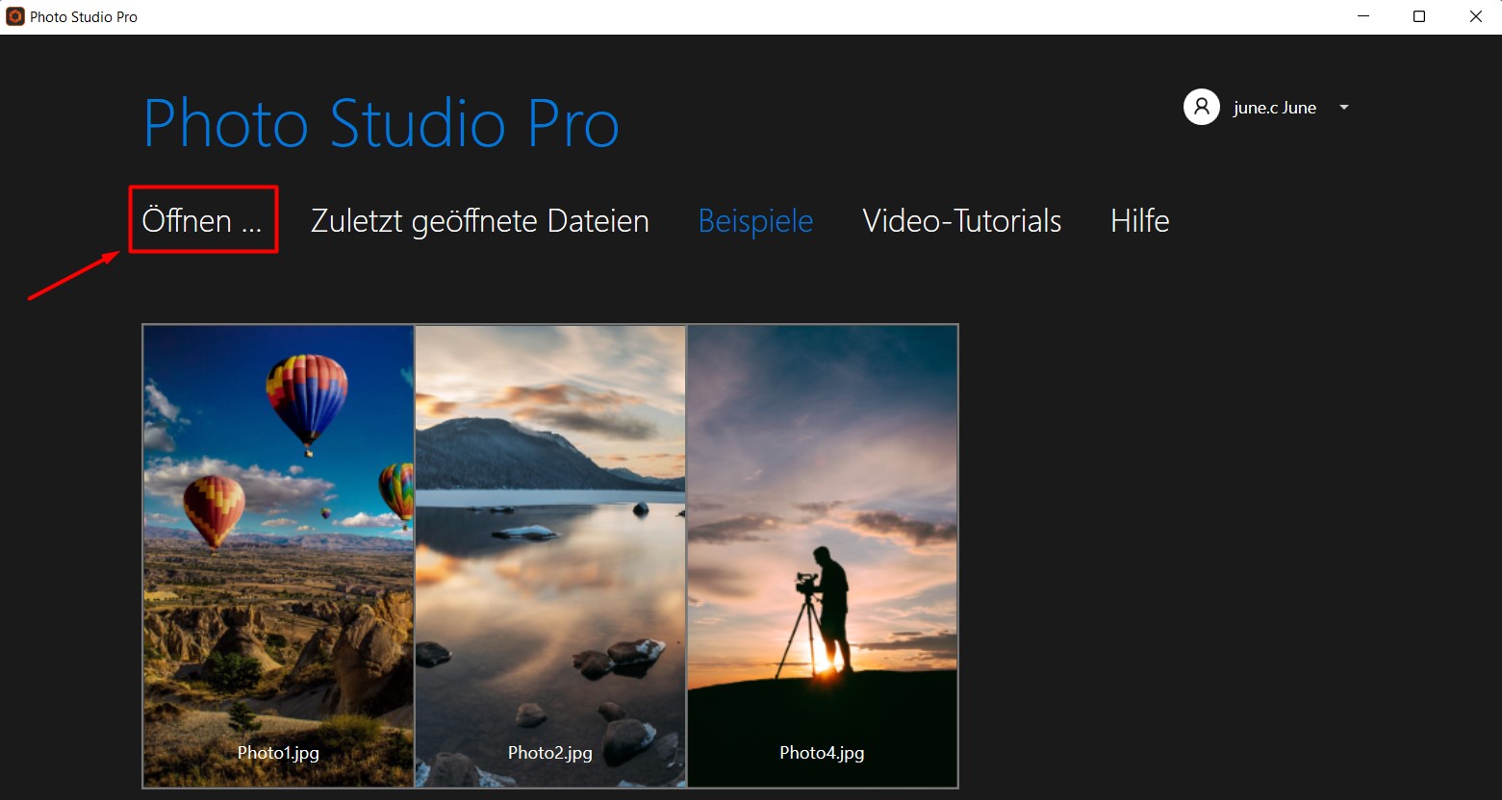Click the june.c June username
The width and height of the screenshot is (1502, 800).
pos(1274,108)
